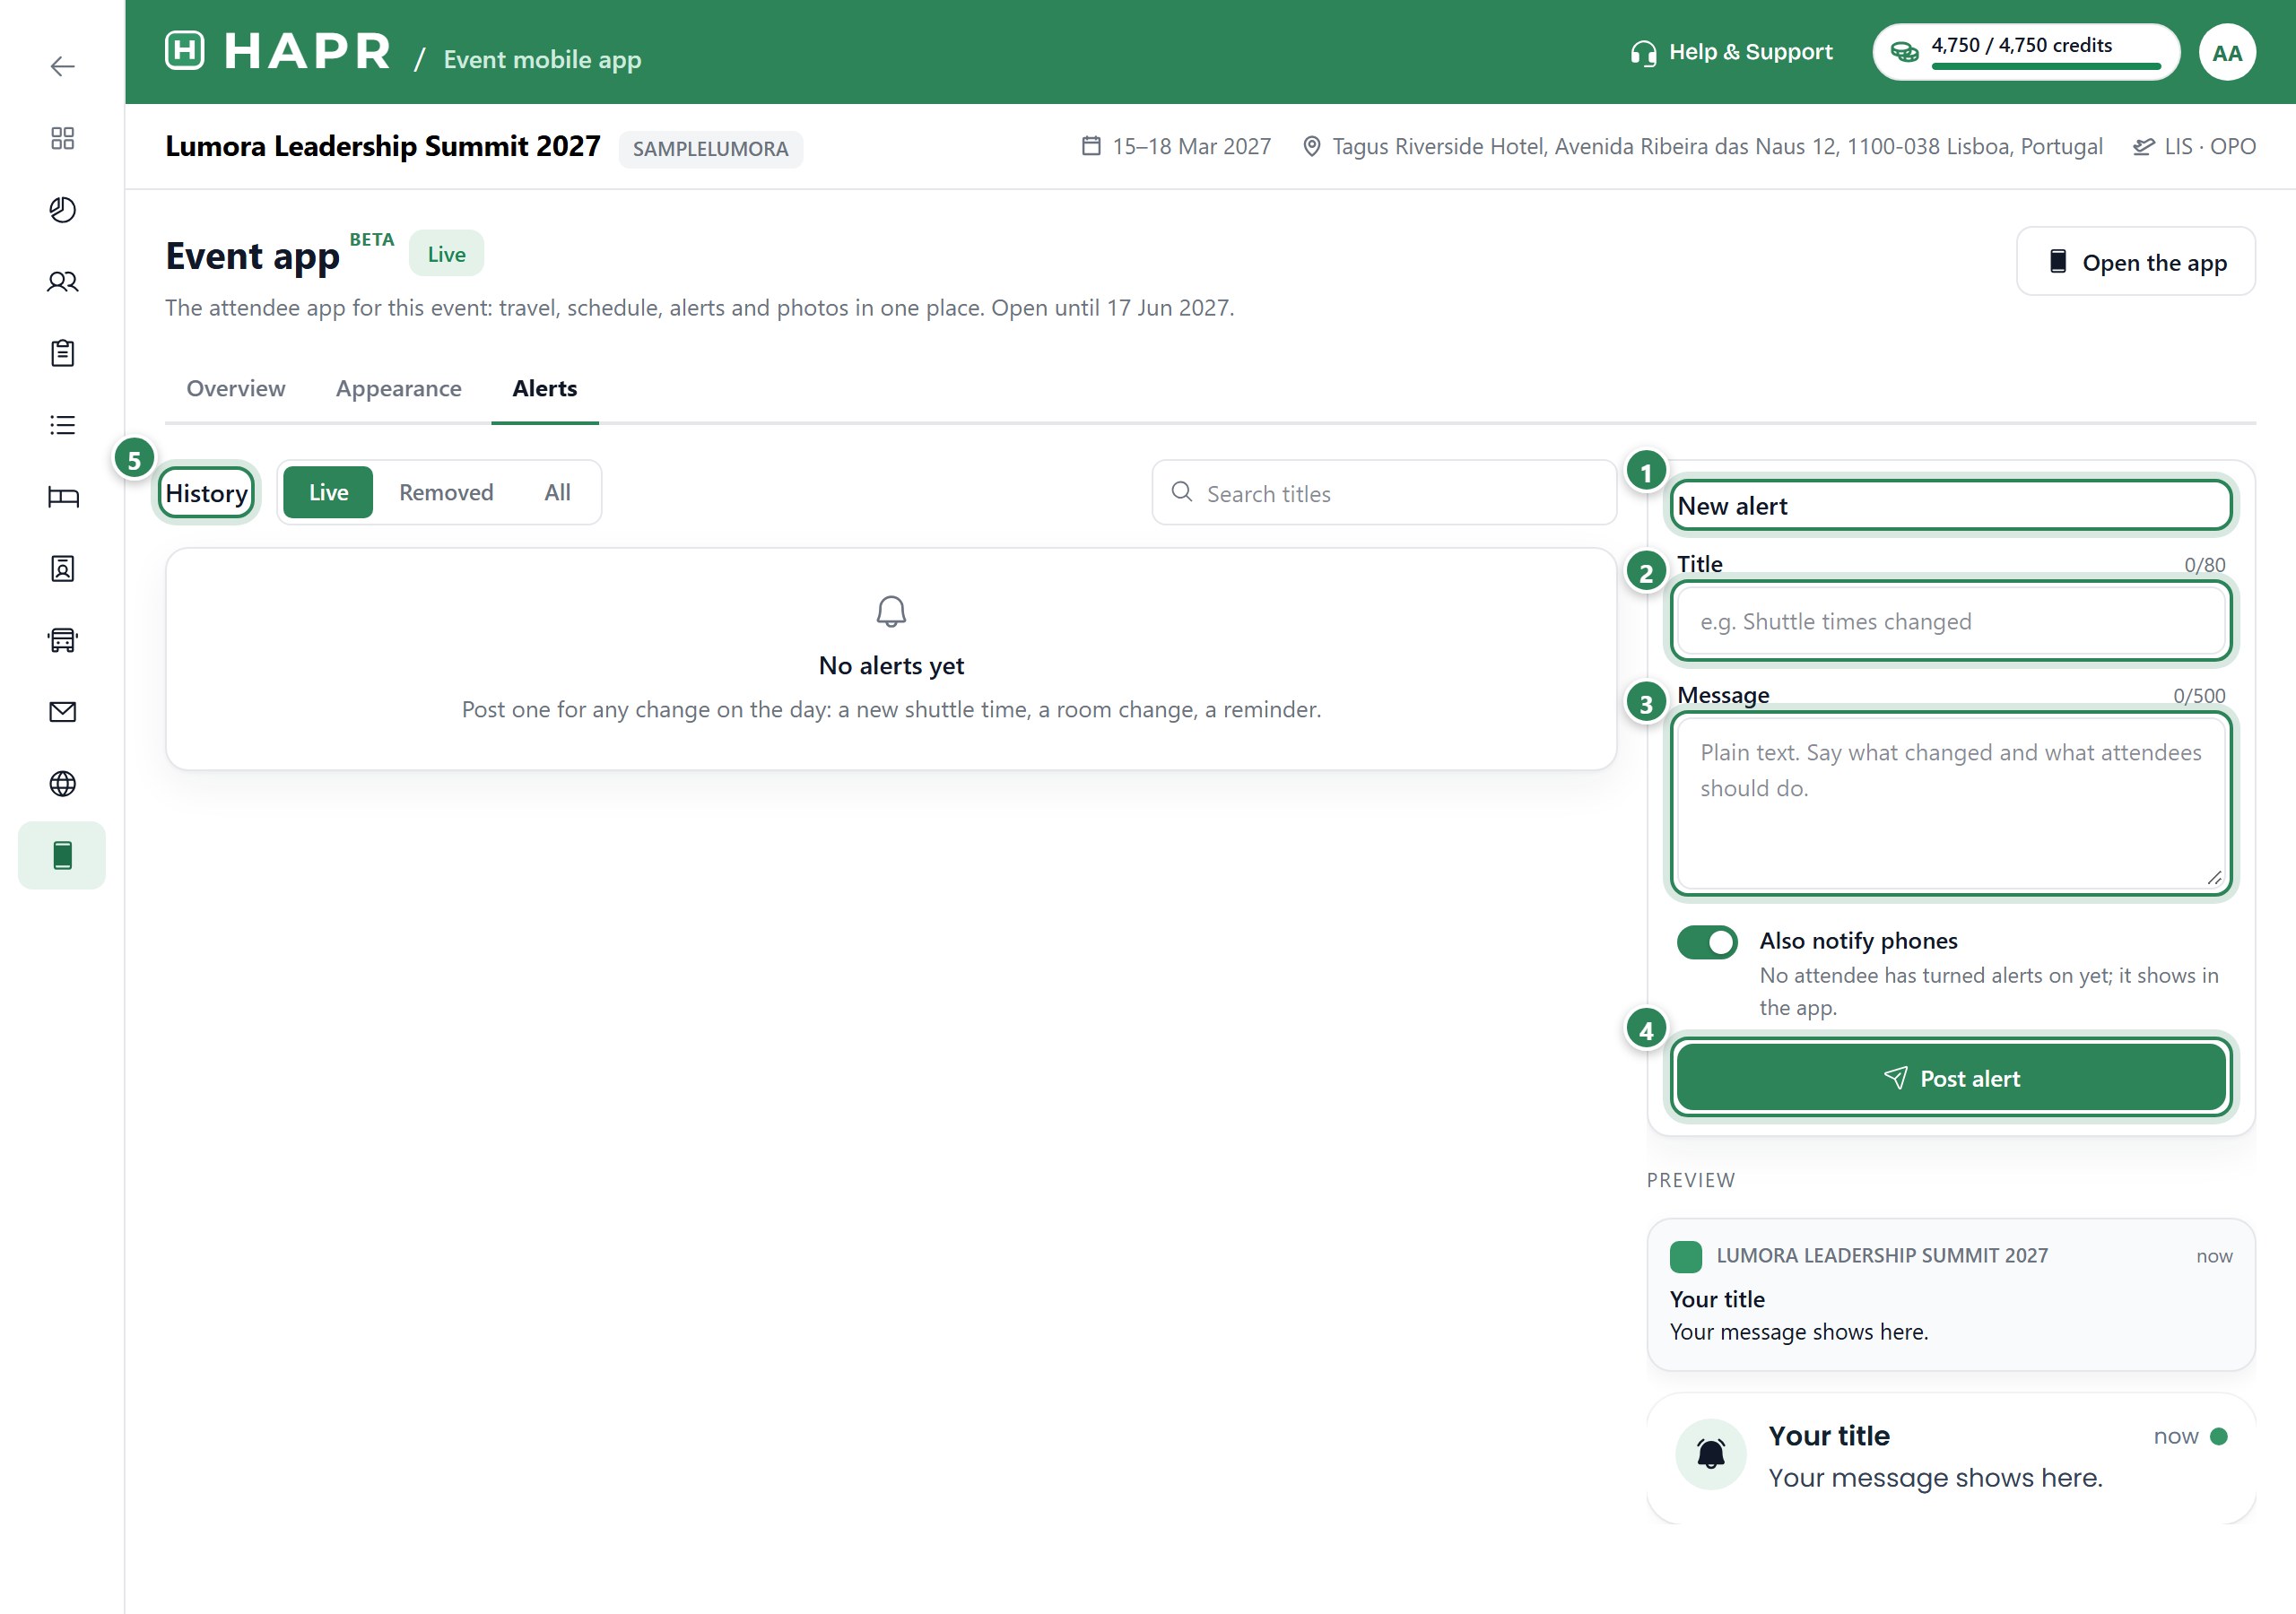Open the bed accommodation icon in the sidebar
Image resolution: width=2296 pixels, height=1614 pixels.
click(62, 497)
